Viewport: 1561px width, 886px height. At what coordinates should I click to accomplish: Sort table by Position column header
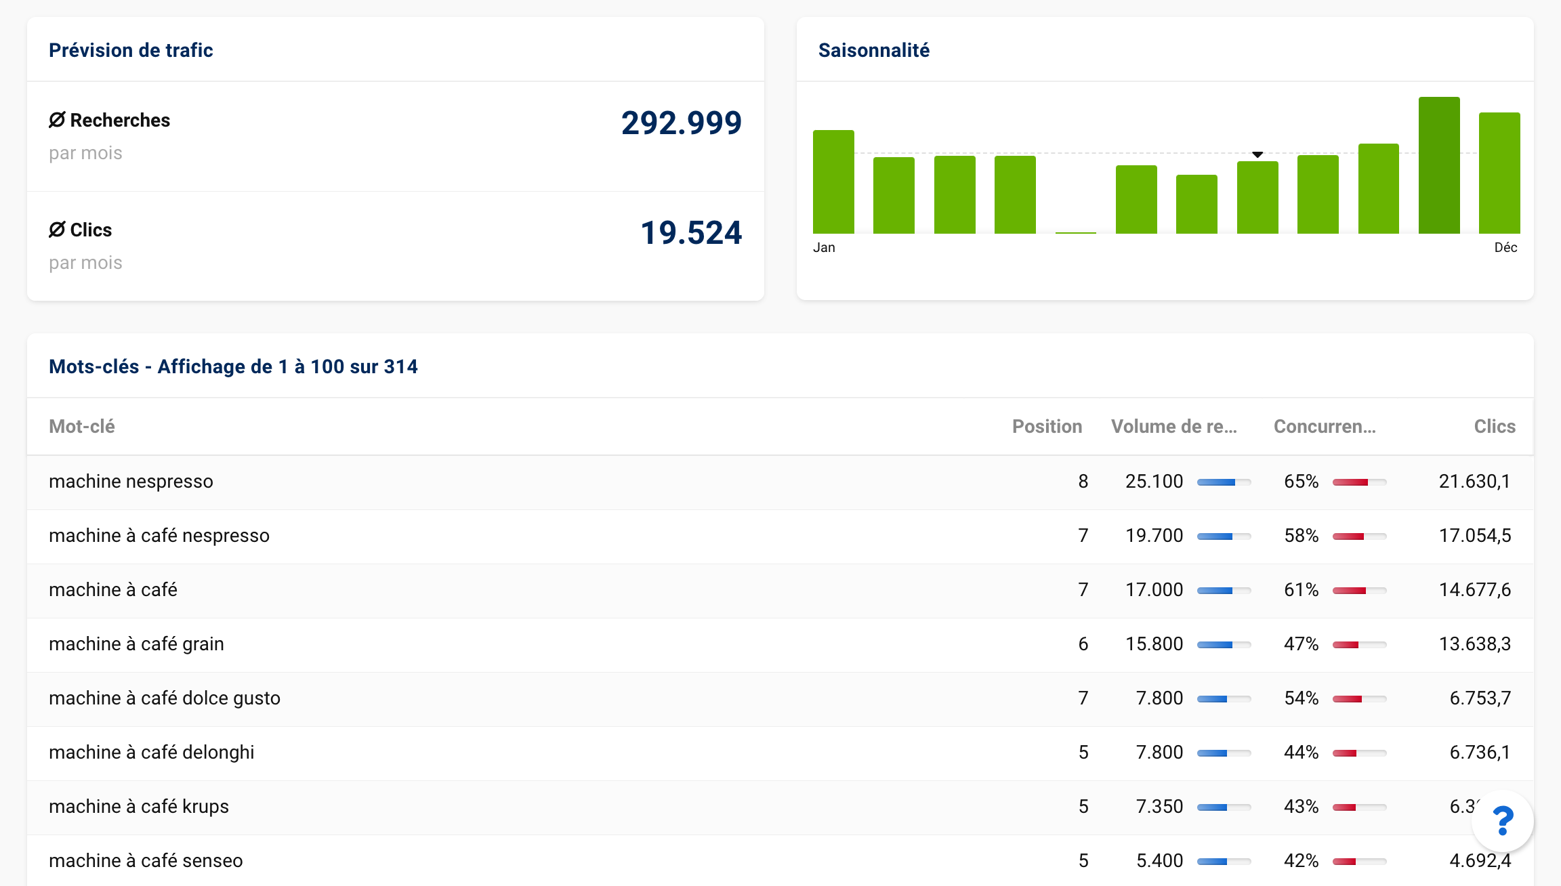1047,426
